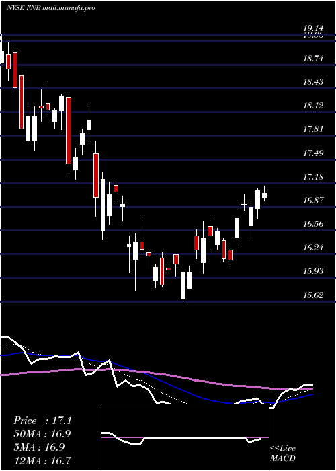Click the 5MA : 16.9 readout
This screenshot has width=336, height=471.
click(x=40, y=447)
